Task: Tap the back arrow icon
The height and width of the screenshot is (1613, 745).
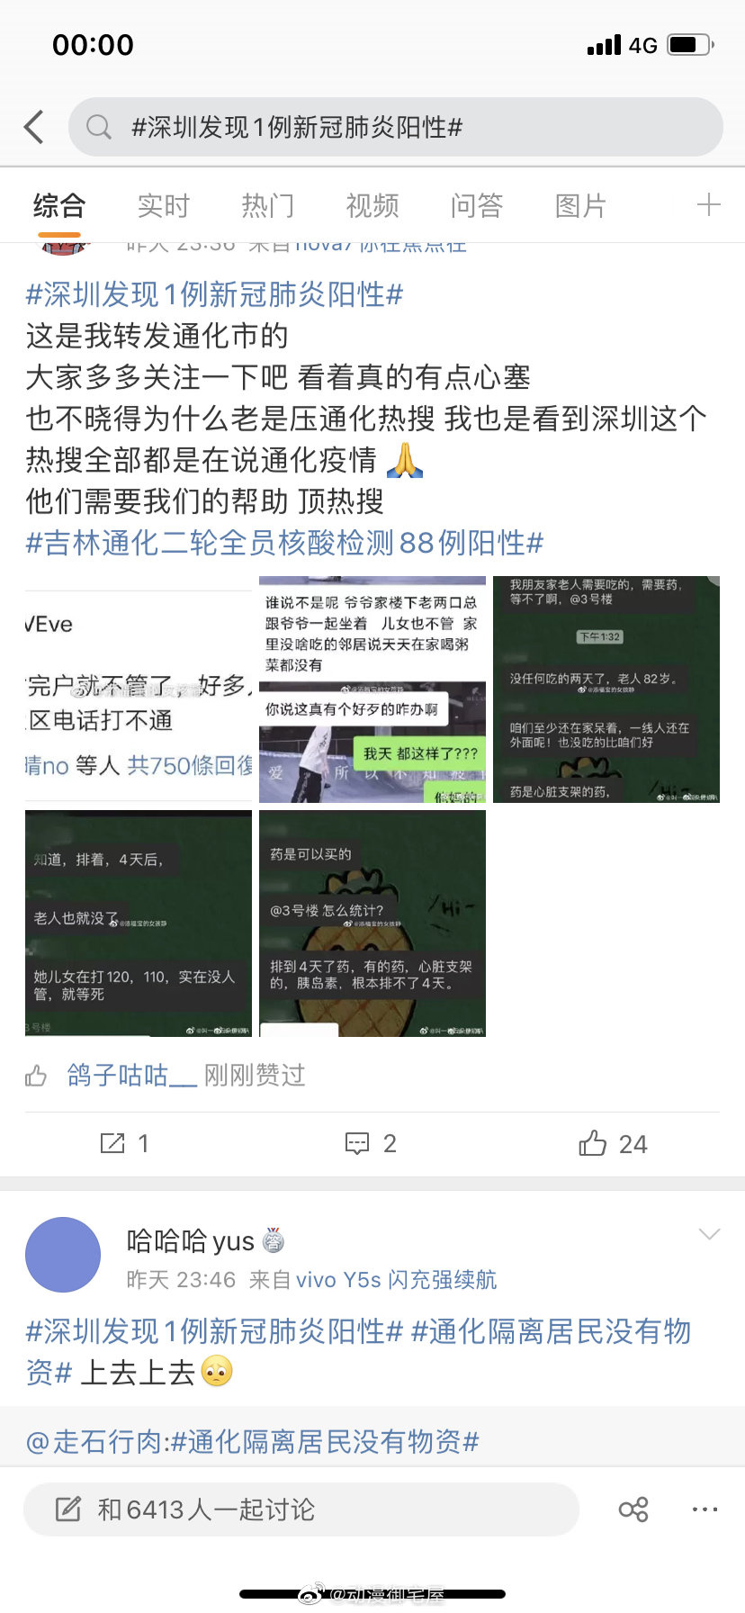Action: (34, 128)
